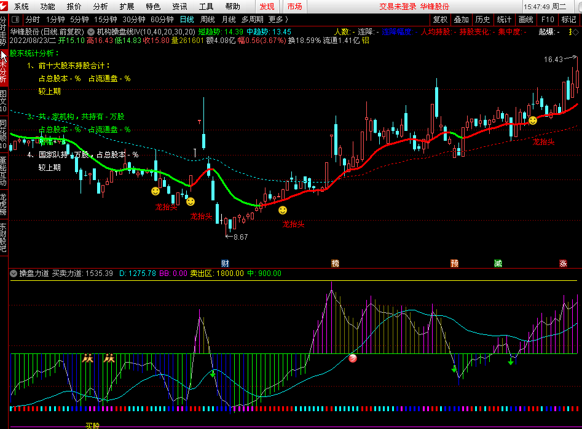This screenshot has height=429, width=582.
Task: Click the 涨 marker icon
Action: tap(562, 263)
